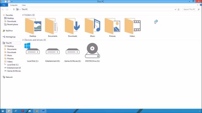Screen dimensions: 202x113
Task: Click the Start button on the taskbar
Action: (3, 111)
